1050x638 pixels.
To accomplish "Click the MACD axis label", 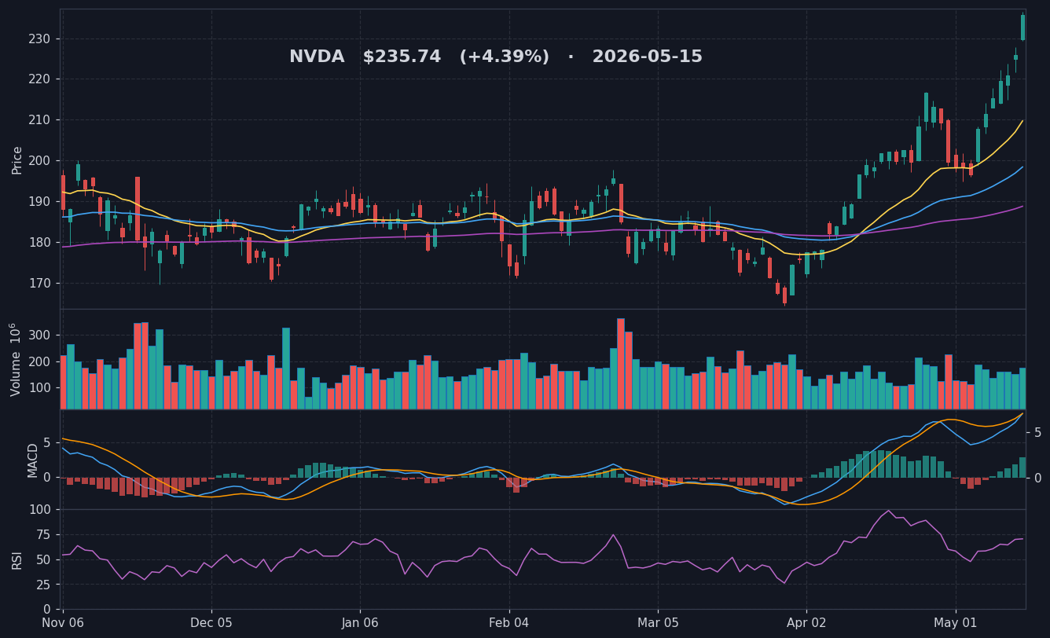I will coord(33,460).
